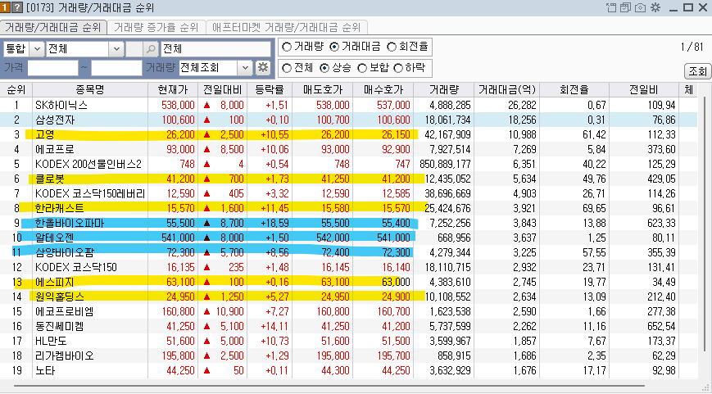
Task: Select the 고영 stock name
Action: point(44,135)
